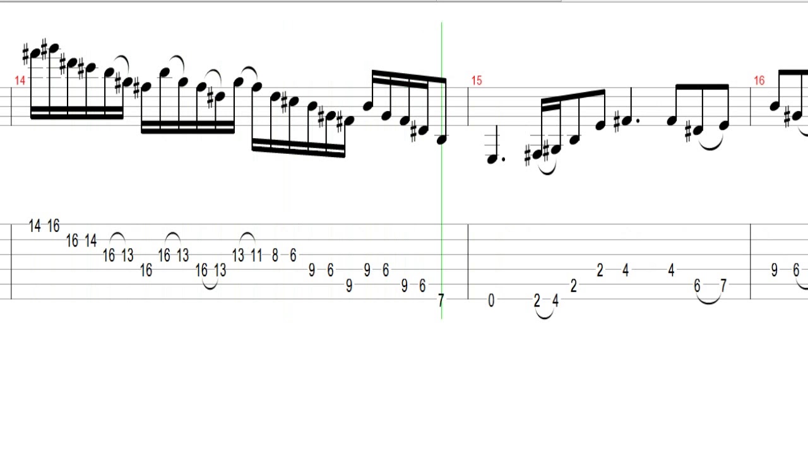Click the tab bar line before measure 16
The image size is (808, 454).
[x=751, y=262]
